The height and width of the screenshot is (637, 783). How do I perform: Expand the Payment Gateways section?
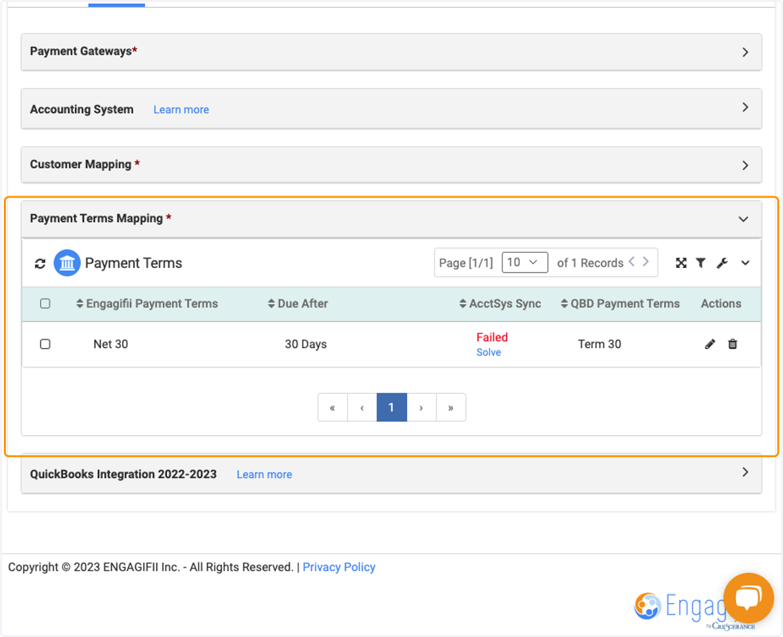click(x=745, y=52)
